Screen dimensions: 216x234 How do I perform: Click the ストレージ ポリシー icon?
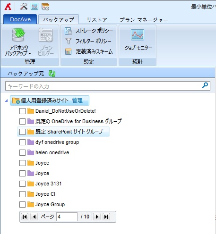click(68, 31)
